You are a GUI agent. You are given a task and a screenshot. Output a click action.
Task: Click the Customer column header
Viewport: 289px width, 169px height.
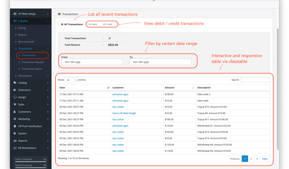[137, 88]
